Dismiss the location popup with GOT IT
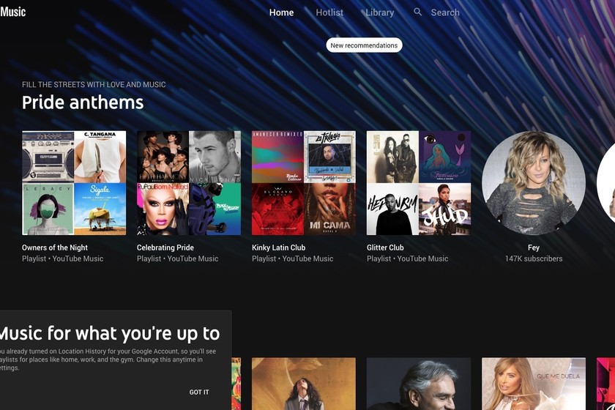This screenshot has width=615, height=410. [x=199, y=392]
